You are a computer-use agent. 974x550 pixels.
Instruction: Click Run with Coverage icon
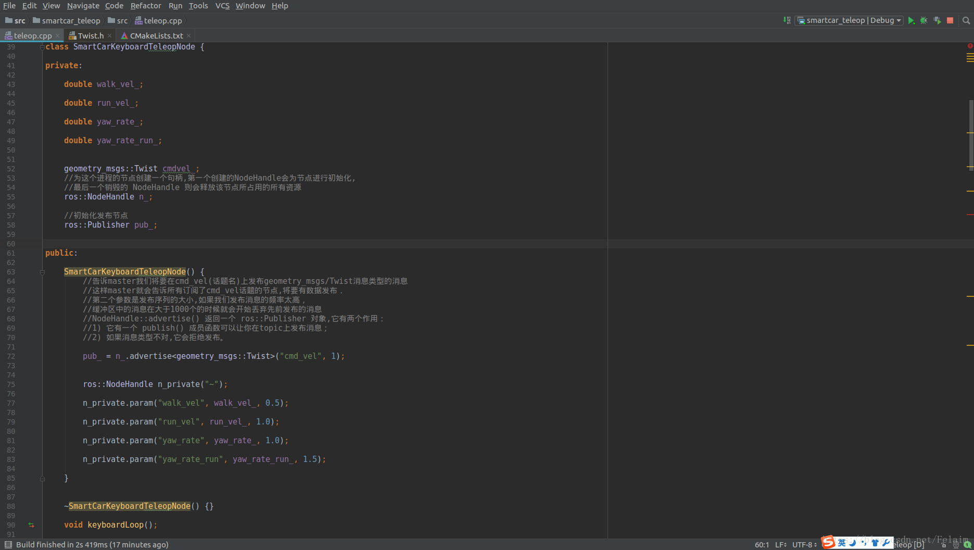(937, 20)
